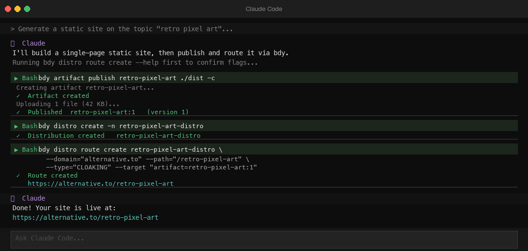528x251 pixels.
Task: Click 'retro-pixel-art-distro' after Distribution created
Action: click(x=158, y=136)
